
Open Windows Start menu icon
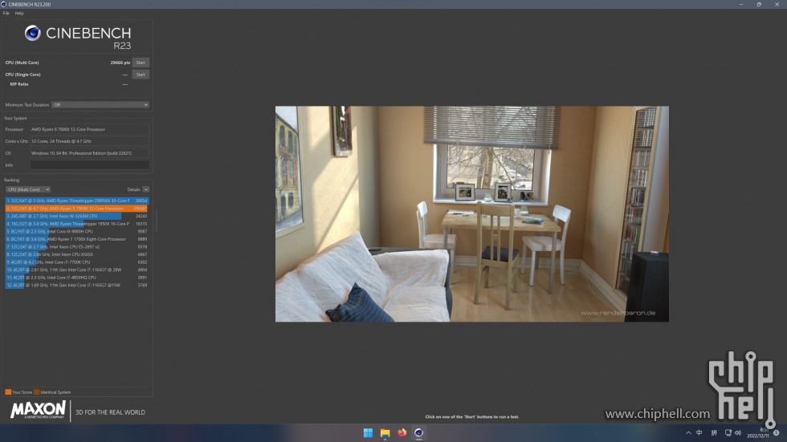coord(368,432)
